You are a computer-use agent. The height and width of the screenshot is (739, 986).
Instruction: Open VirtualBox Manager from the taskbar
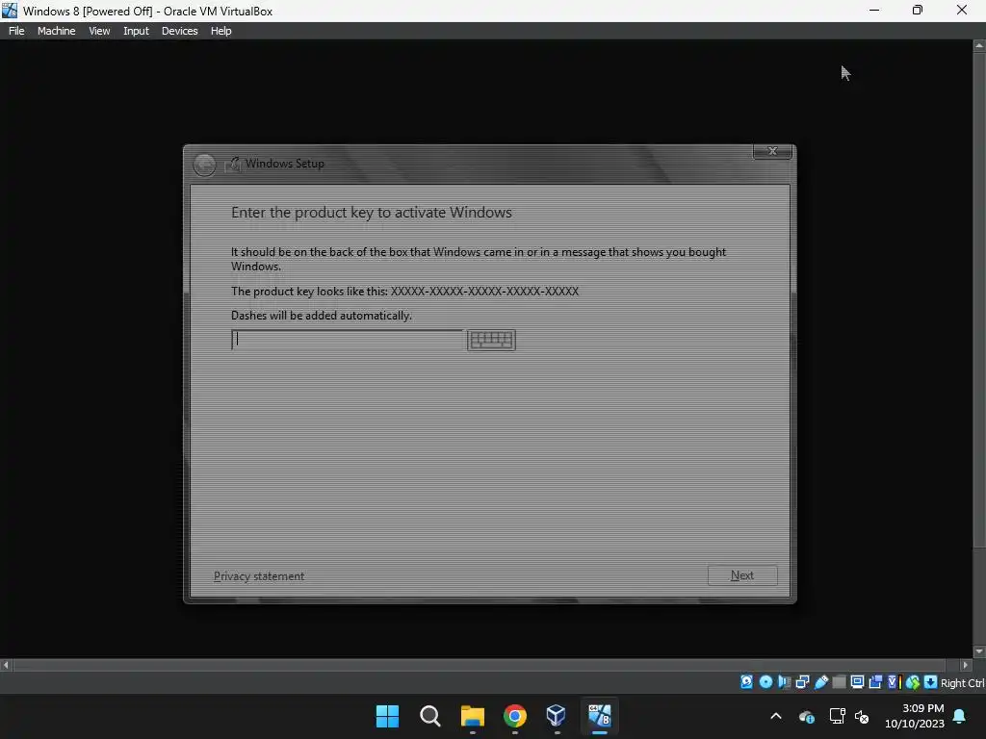coord(557,716)
